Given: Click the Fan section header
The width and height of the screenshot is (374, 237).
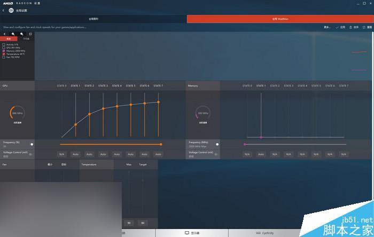Looking at the screenshot, I should 17,164.
